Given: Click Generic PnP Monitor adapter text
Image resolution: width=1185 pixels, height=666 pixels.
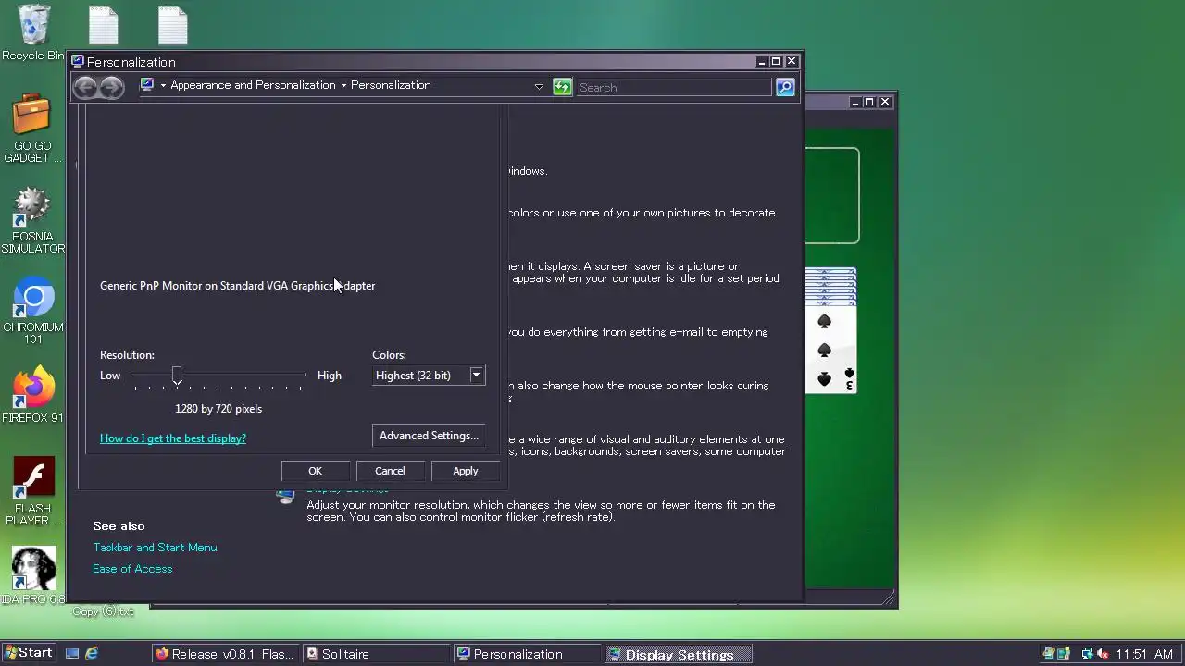Looking at the screenshot, I should (237, 286).
